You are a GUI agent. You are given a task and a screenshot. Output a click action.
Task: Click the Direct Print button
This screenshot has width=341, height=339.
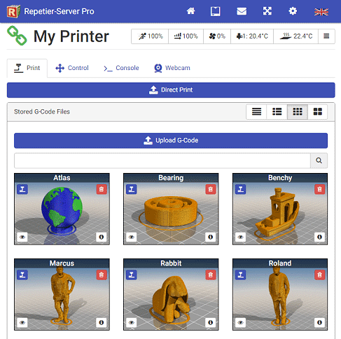pos(171,90)
